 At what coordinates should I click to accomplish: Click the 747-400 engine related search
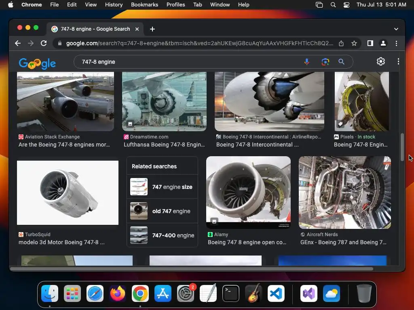tap(162, 235)
